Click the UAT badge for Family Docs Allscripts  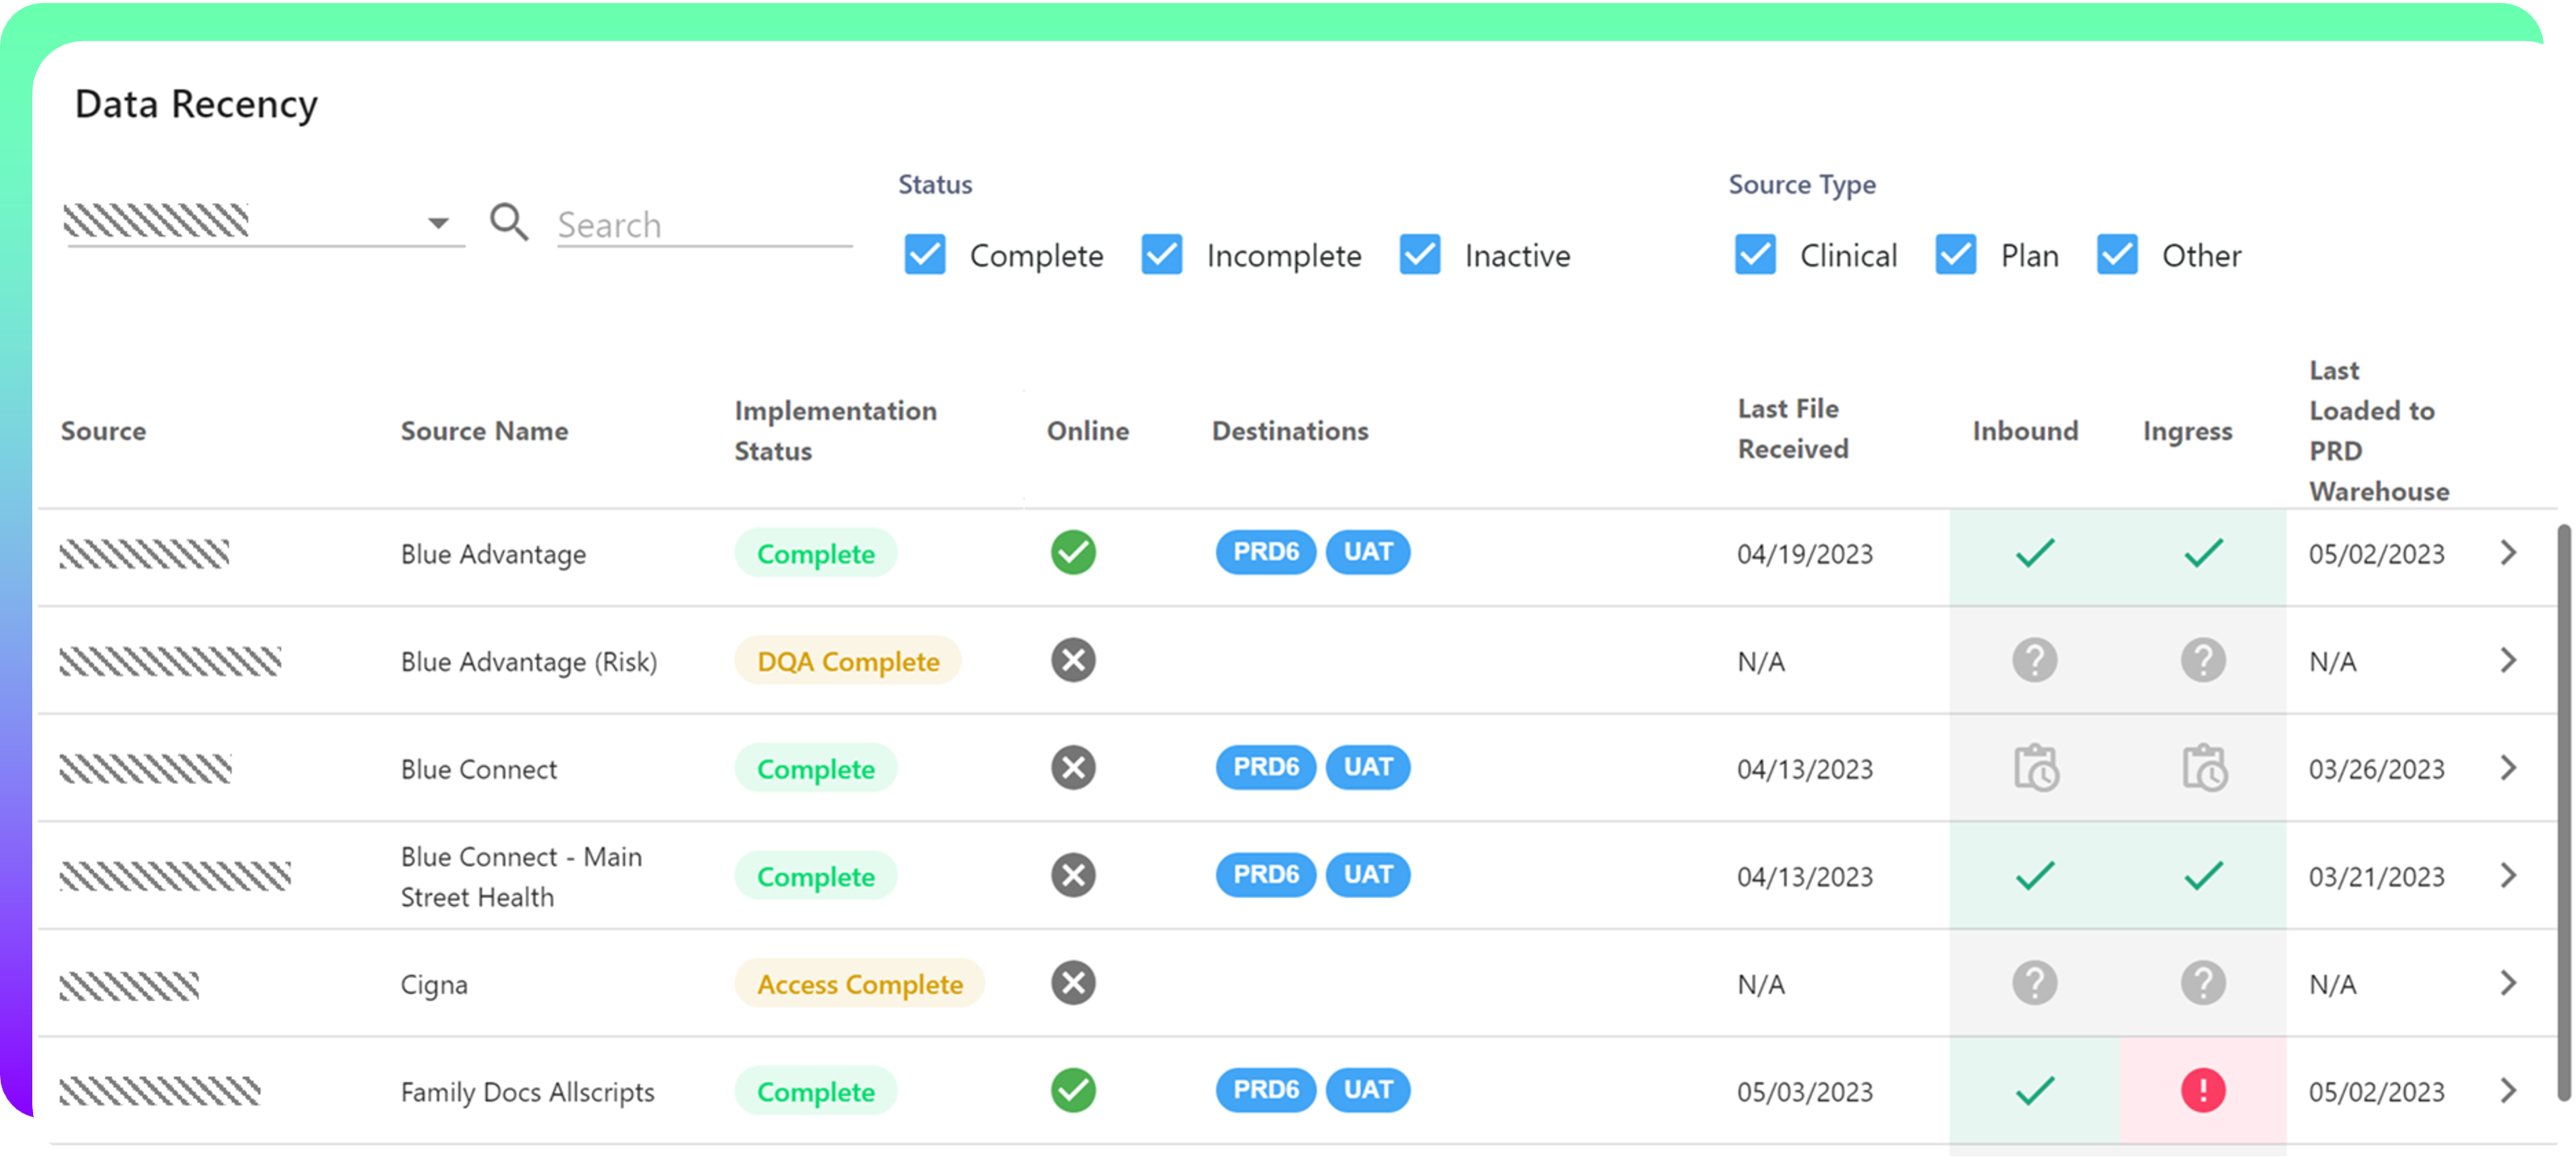pos(1367,1090)
